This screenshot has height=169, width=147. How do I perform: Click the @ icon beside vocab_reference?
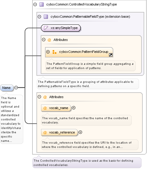coord(45,132)
